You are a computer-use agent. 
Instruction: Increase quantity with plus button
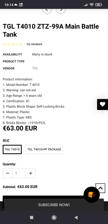tap(31, 173)
